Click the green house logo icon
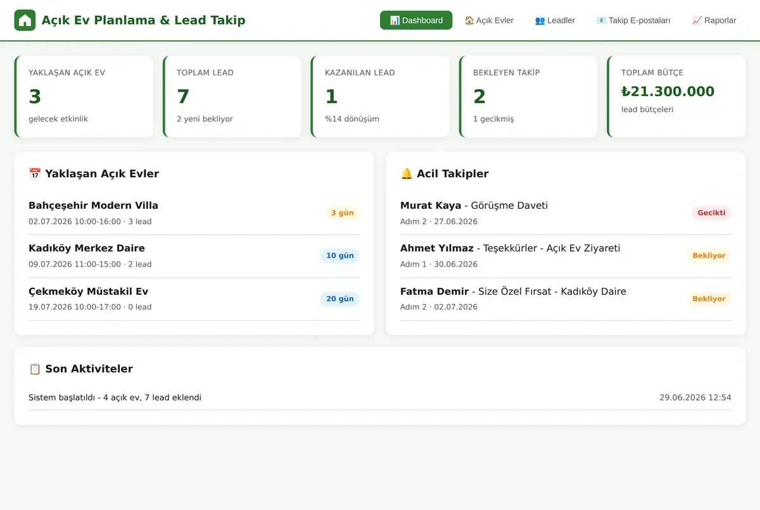The height and width of the screenshot is (510, 760). click(25, 20)
